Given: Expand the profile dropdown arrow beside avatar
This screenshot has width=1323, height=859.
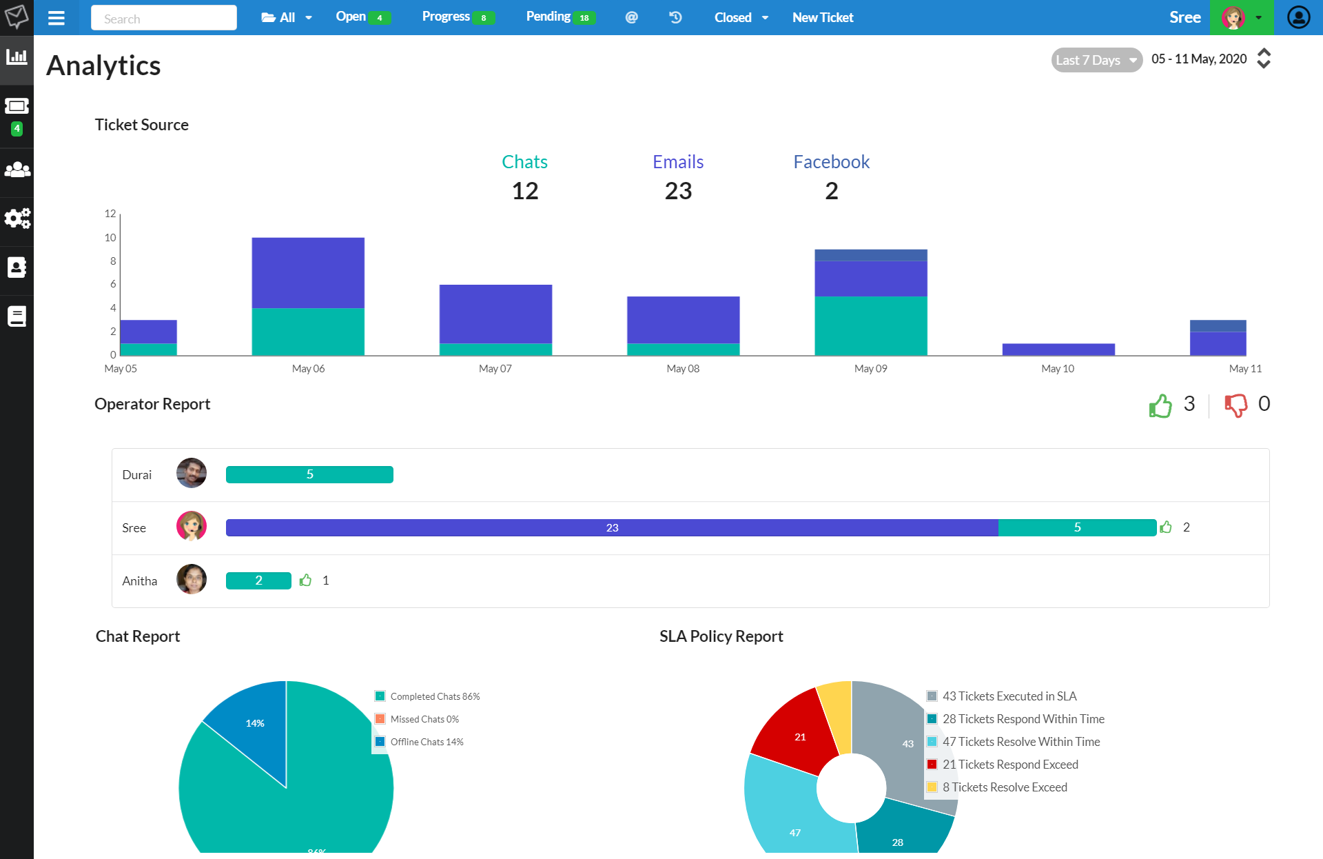Looking at the screenshot, I should pyautogui.click(x=1259, y=18).
